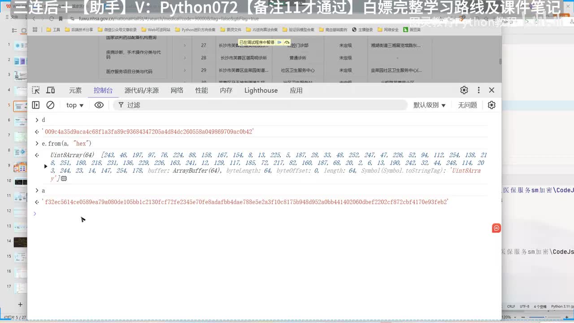Reload the browser page

pyautogui.click(x=52, y=19)
